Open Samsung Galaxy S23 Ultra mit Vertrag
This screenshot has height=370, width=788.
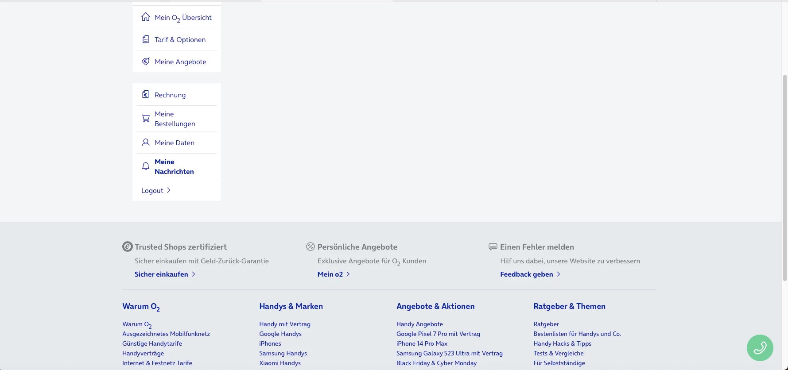450,353
